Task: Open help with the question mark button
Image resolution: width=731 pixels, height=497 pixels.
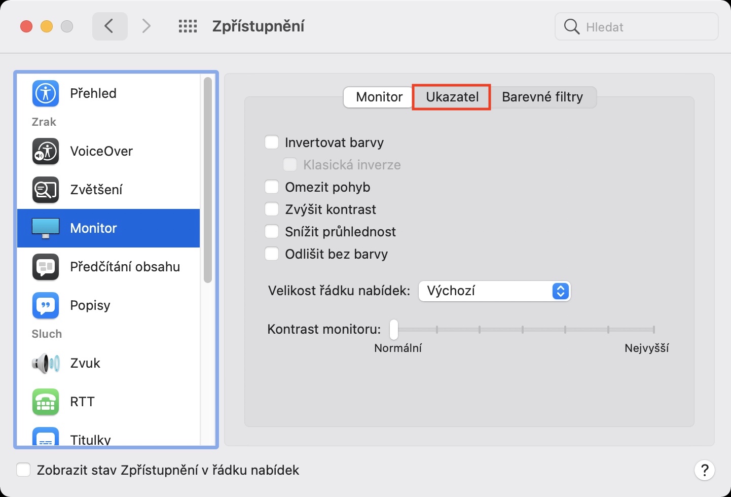Action: (x=704, y=470)
